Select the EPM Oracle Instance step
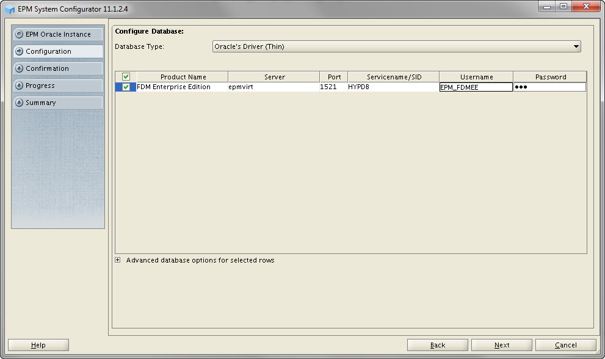 [x=58, y=34]
